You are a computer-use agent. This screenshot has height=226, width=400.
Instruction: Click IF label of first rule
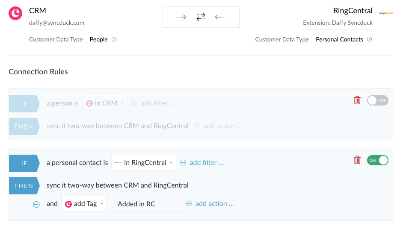[24, 104]
